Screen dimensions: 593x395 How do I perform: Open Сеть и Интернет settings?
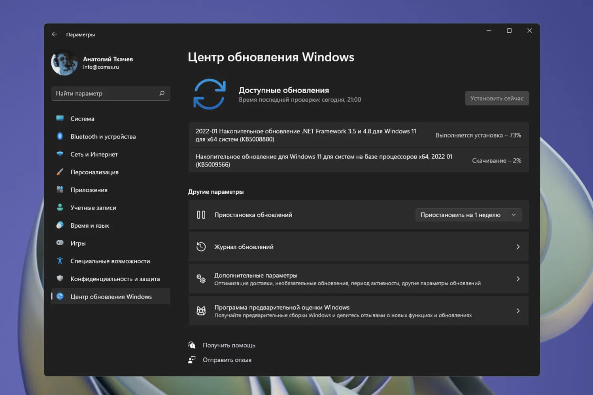click(60, 154)
